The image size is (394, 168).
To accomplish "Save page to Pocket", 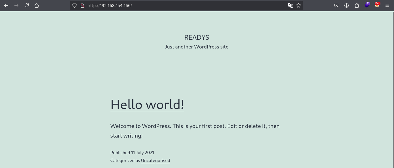I will click(336, 5).
